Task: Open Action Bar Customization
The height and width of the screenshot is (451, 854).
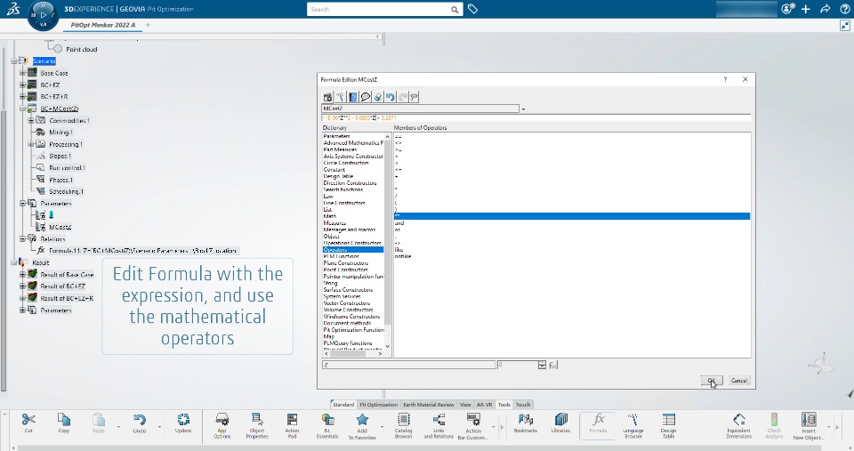Action: [x=473, y=426]
